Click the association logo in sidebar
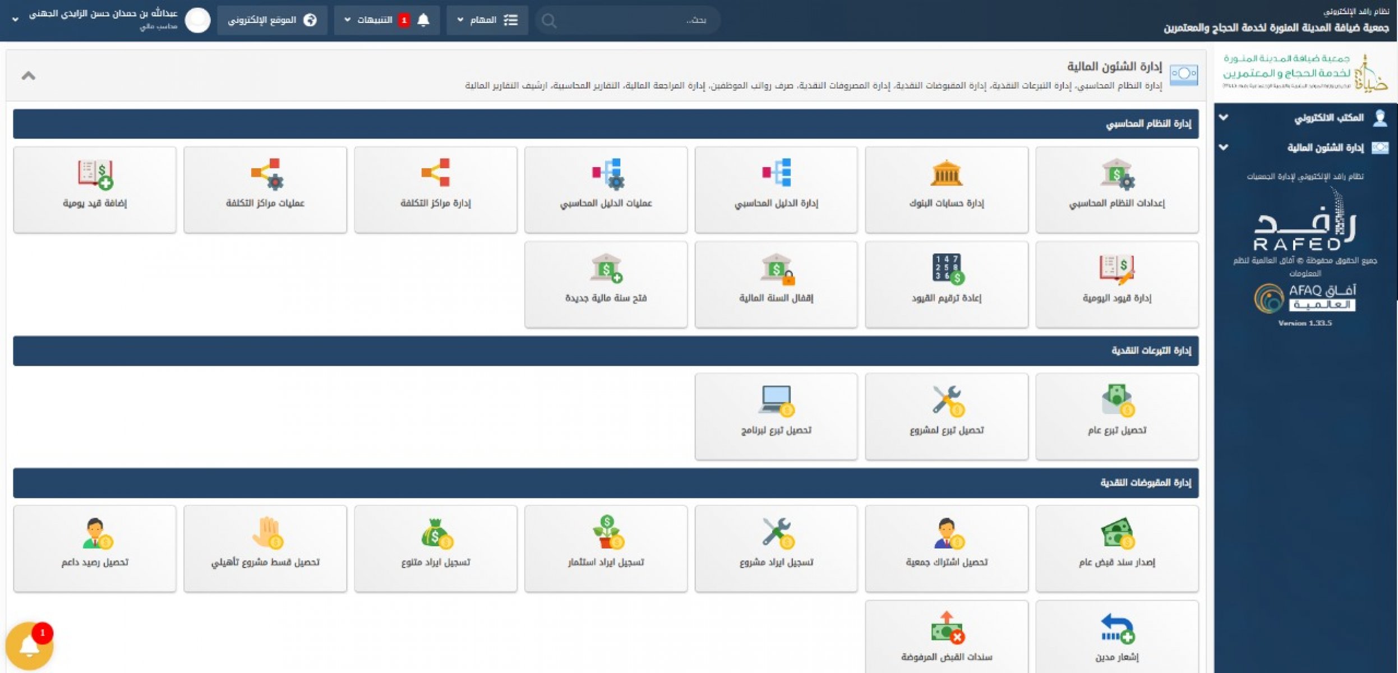The width and height of the screenshot is (1398, 673). point(1305,73)
